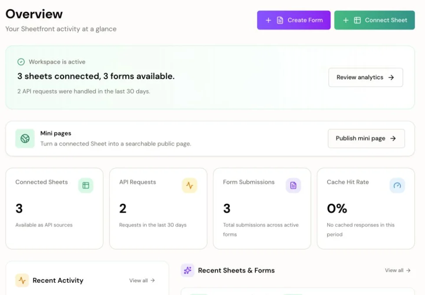Click 'Total submissions across active forms' text
This screenshot has width=425, height=295.
(x=261, y=229)
